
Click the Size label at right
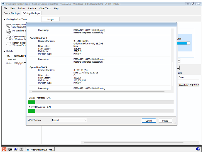(x=180, y=73)
